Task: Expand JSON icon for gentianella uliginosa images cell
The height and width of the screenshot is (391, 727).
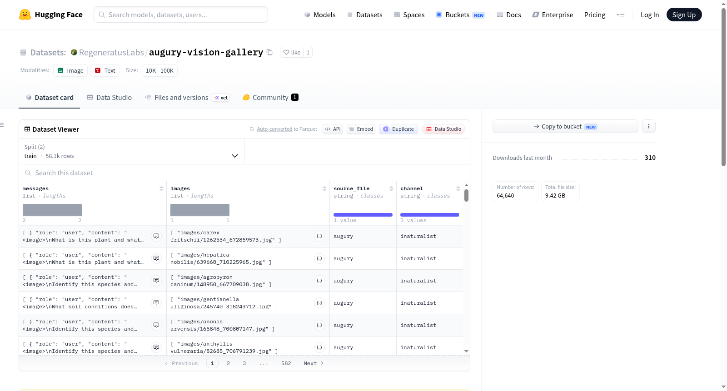Action: (319, 303)
